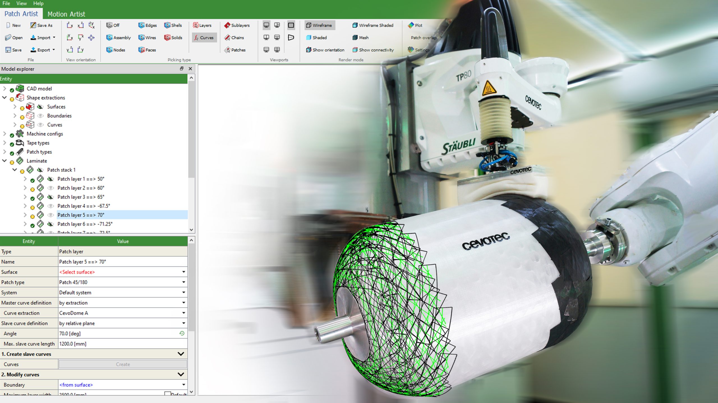Toggle visibility of Patch layer 5
The width and height of the screenshot is (718, 403).
click(50, 215)
